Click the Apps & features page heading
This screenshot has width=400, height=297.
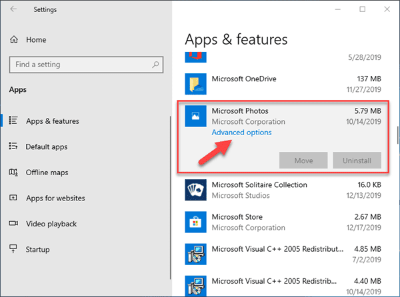point(236,40)
